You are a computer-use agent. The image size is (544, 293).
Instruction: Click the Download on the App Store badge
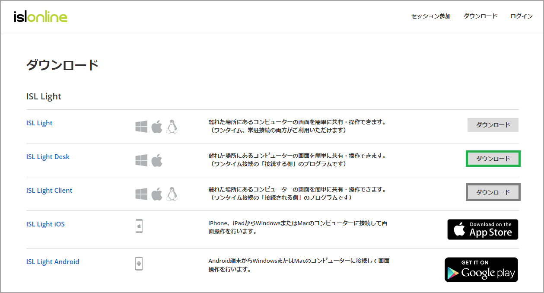coord(483,229)
